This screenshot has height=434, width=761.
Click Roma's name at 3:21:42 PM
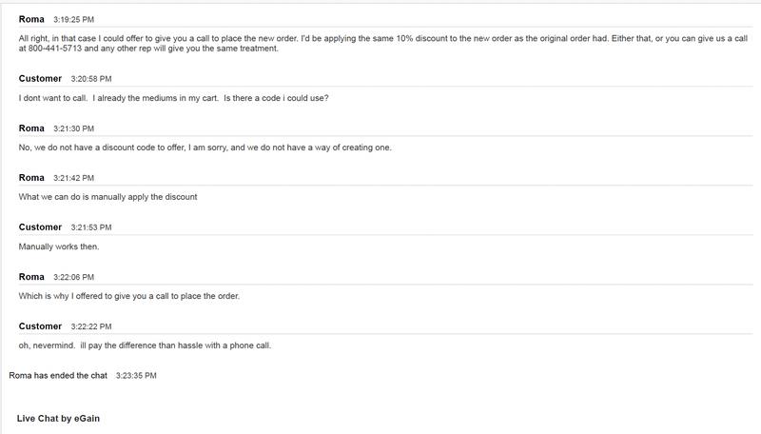[x=31, y=178]
